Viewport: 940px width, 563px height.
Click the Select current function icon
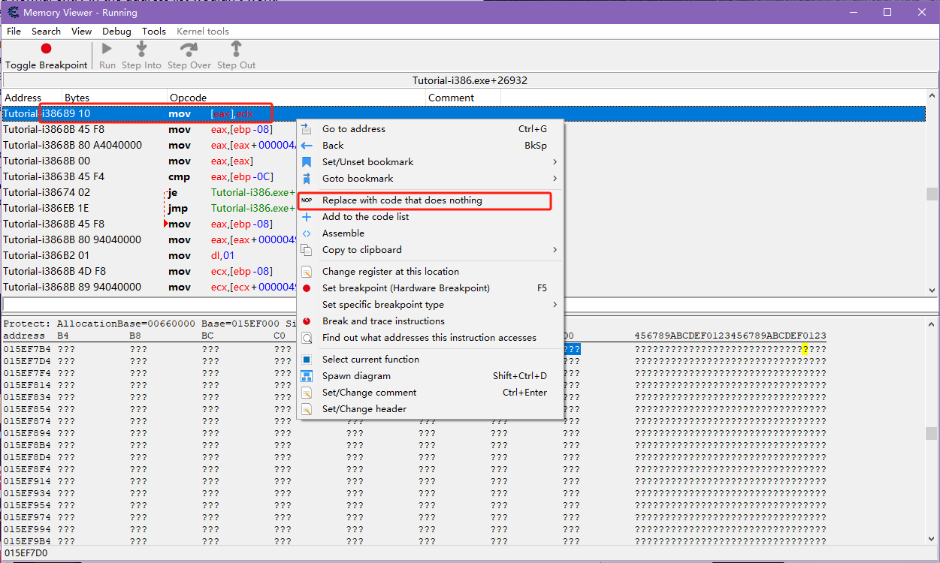307,360
